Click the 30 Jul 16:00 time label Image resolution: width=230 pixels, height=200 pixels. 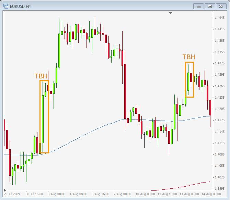(34, 194)
